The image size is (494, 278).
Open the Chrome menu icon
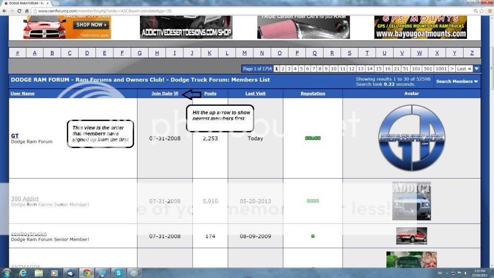click(x=490, y=11)
